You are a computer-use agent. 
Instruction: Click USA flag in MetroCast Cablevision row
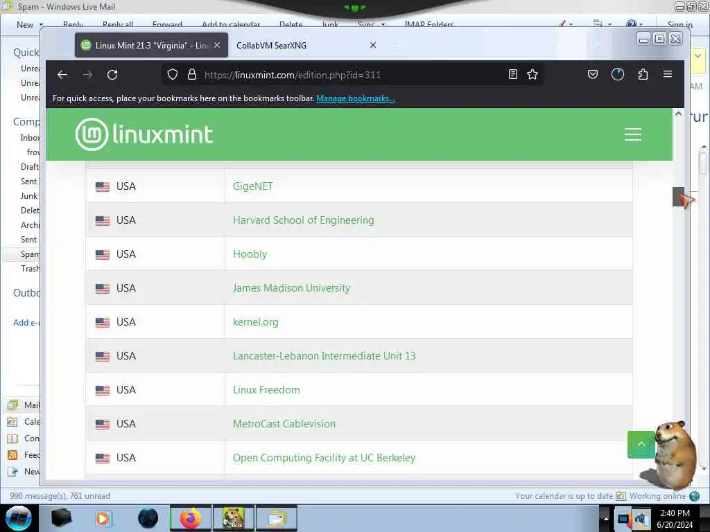[x=103, y=425]
